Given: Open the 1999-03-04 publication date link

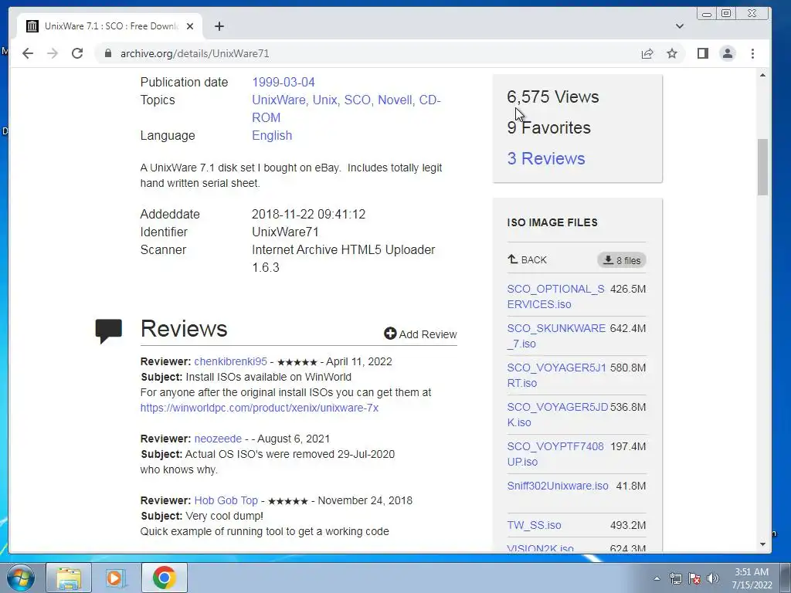Looking at the screenshot, I should 283,82.
